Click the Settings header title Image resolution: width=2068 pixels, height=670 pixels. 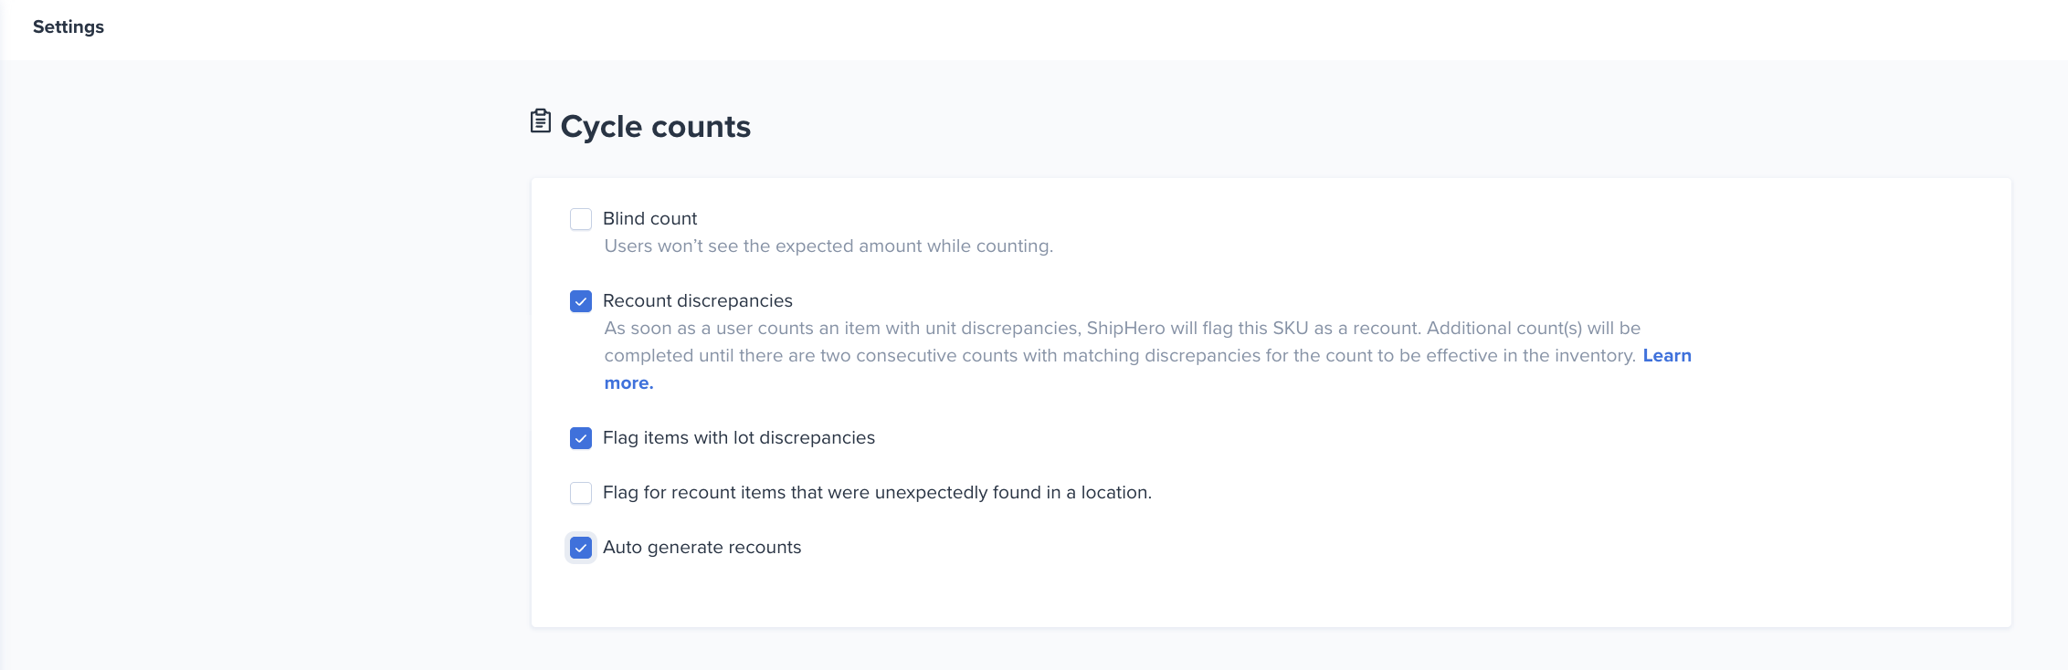(x=69, y=26)
